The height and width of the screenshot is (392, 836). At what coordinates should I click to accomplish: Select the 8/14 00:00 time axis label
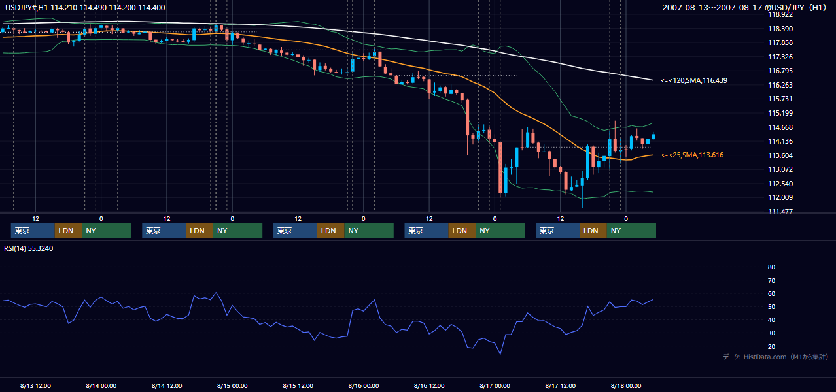point(101,385)
